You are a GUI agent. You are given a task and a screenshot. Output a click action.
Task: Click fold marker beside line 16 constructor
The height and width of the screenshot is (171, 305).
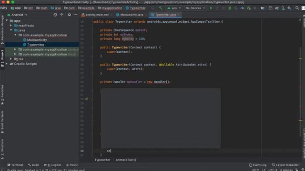(92, 47)
